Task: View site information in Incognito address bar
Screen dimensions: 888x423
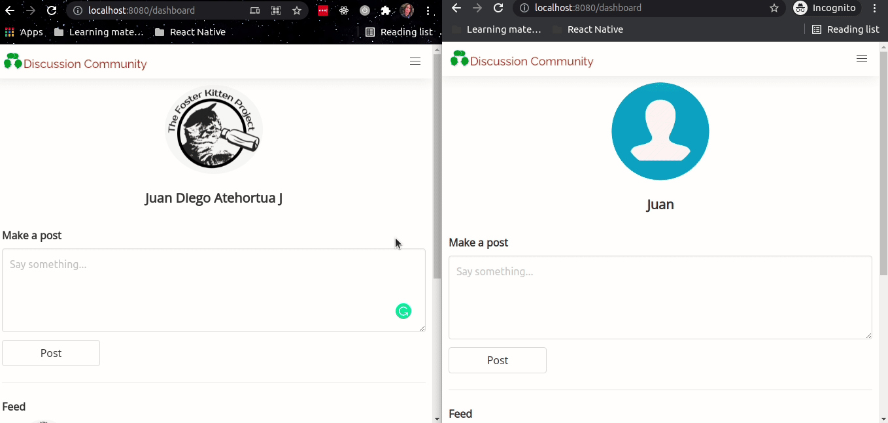Action: click(524, 8)
